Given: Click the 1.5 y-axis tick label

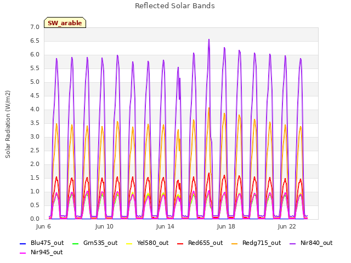Looking at the screenshot, I should click(35, 178).
